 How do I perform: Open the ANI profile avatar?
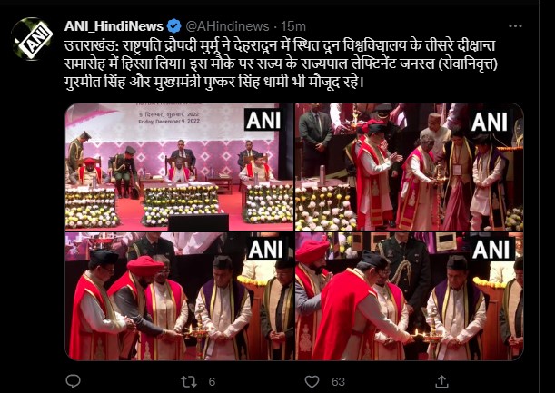pos(32,38)
